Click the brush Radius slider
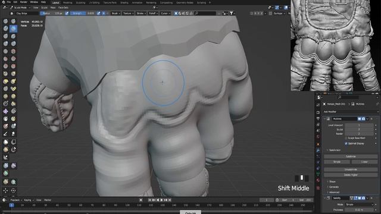 pyautogui.click(x=52, y=13)
